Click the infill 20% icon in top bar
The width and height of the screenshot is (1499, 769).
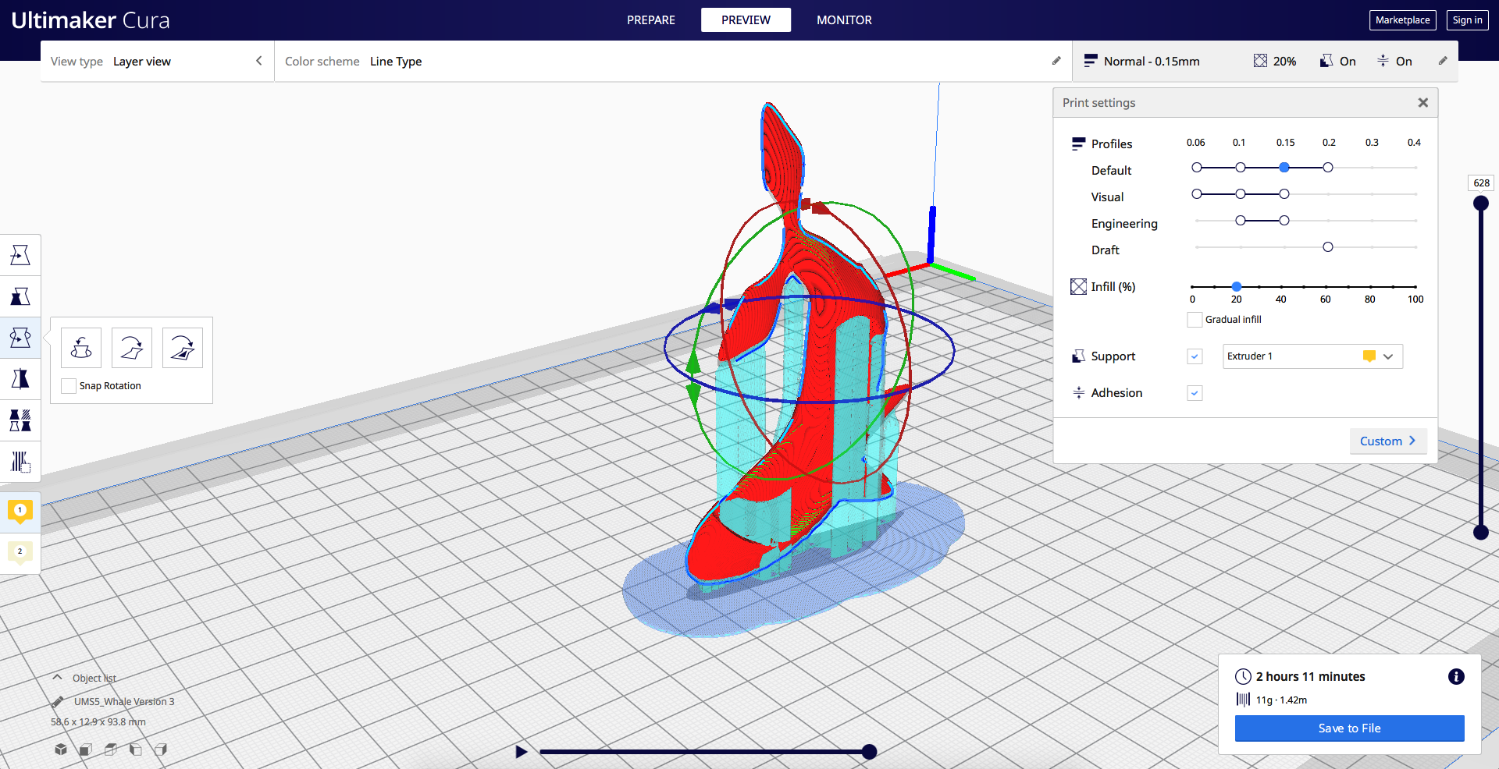tap(1261, 61)
